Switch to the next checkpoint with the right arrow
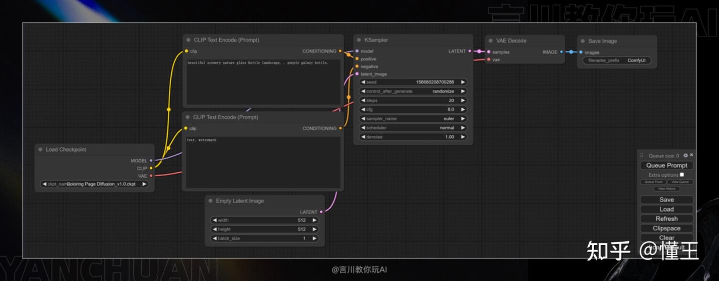Screen dimensions: 719x281 click(144, 184)
